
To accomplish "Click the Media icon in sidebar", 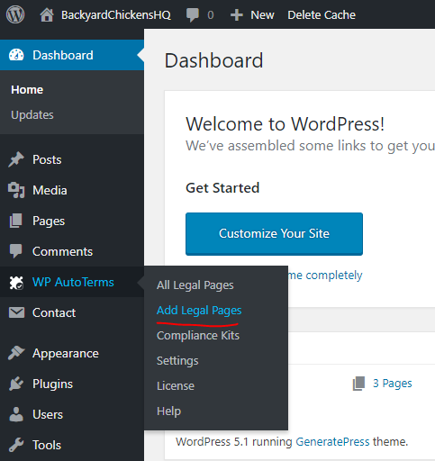I will click(16, 190).
